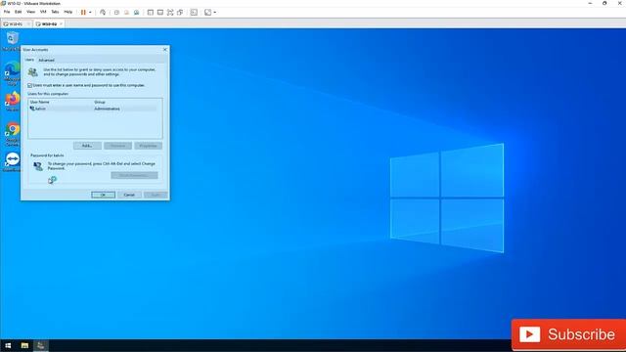Viewport: 626px width, 352px height.
Task: Open File Explorer from the taskbar
Action: click(x=24, y=345)
